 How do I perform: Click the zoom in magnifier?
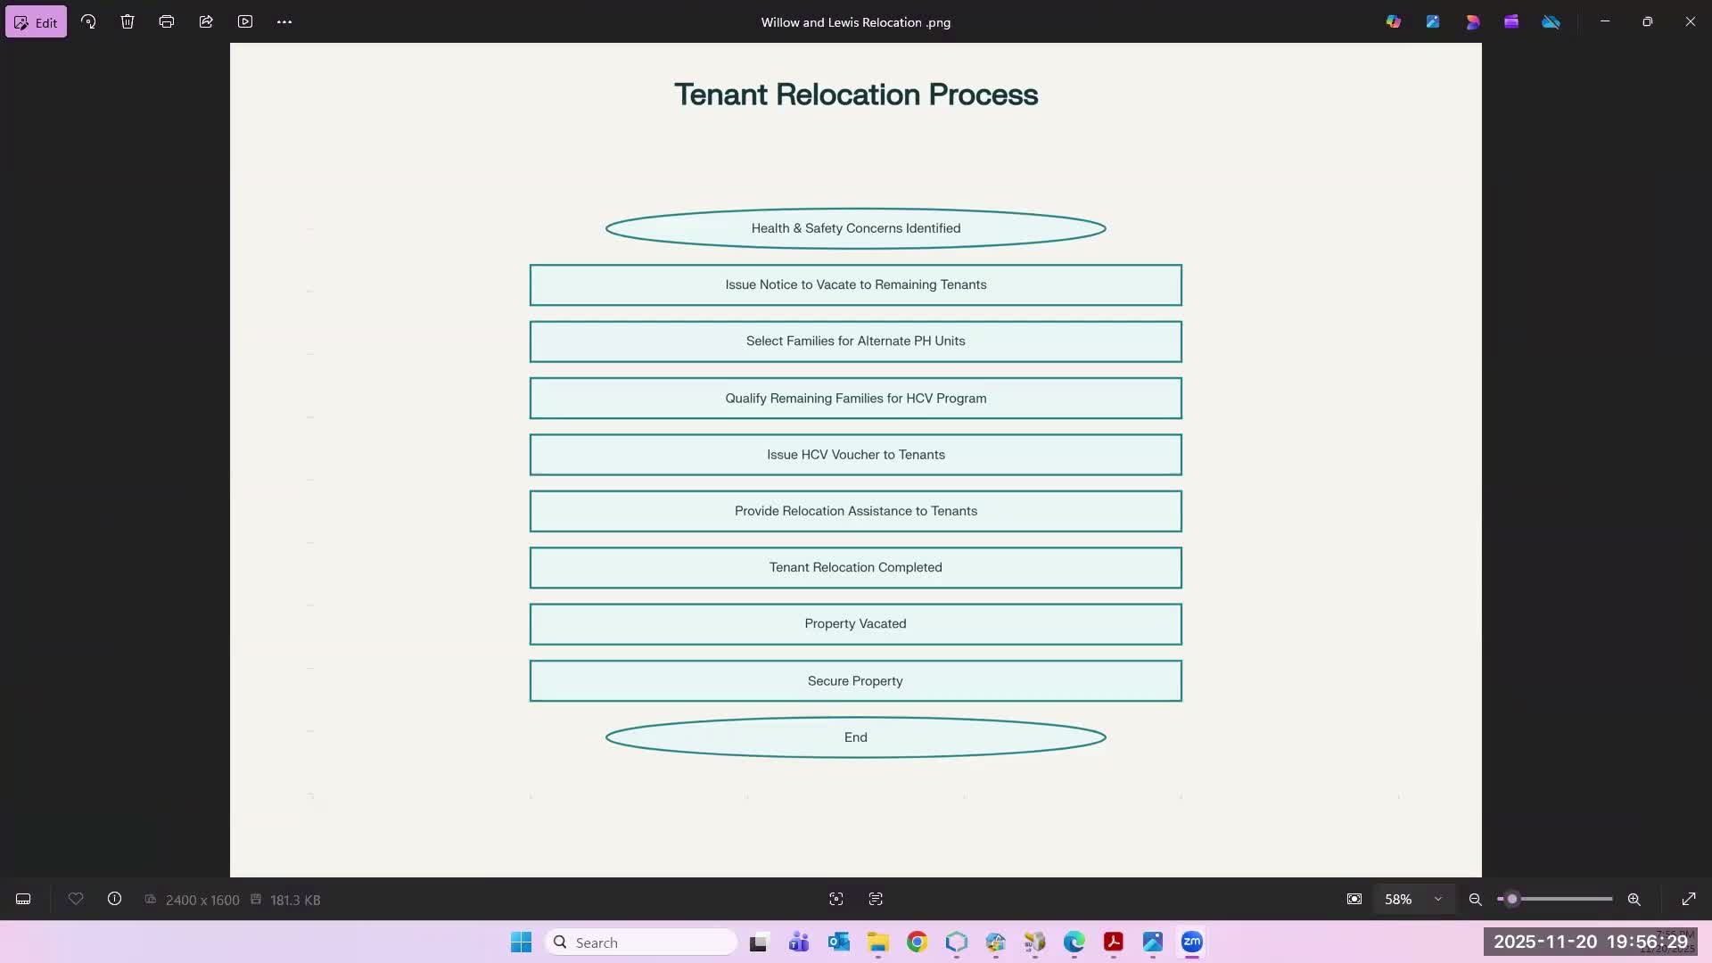1634,900
